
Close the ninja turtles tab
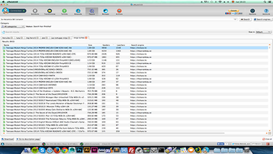coord(86,38)
